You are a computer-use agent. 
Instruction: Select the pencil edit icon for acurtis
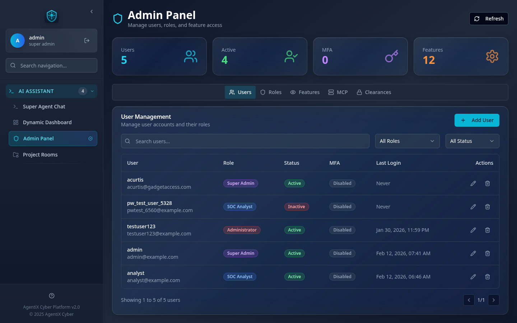tap(473, 183)
